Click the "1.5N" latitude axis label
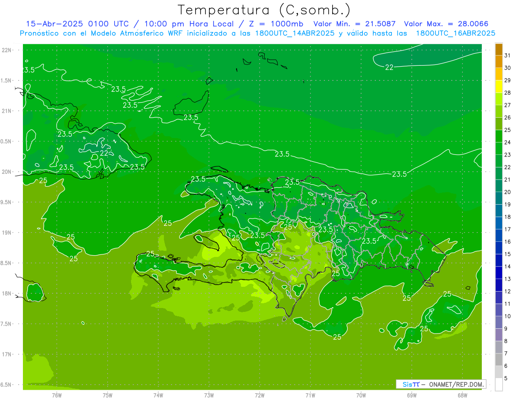Screen dimensions: 519x401 tap(6, 80)
